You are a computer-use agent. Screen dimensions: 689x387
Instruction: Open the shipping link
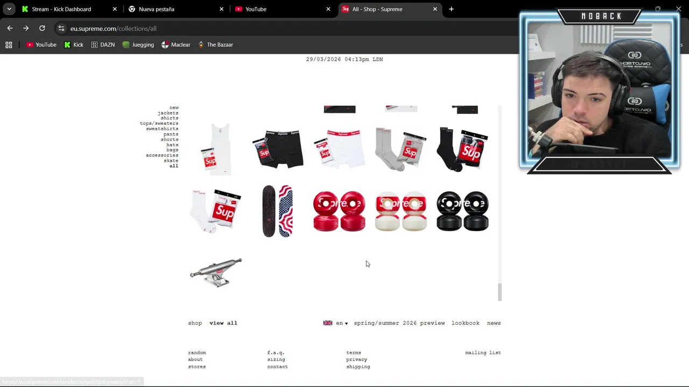coord(358,367)
